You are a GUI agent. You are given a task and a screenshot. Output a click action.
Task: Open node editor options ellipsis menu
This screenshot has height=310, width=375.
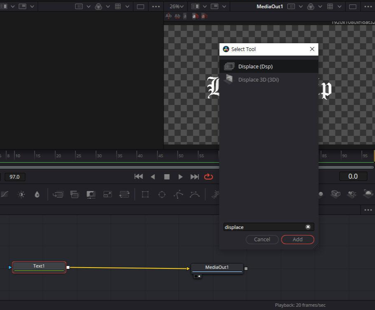[368, 210]
